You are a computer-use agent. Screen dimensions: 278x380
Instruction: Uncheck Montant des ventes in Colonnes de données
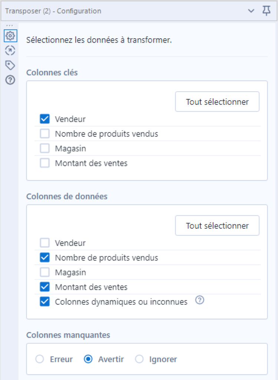(45, 287)
